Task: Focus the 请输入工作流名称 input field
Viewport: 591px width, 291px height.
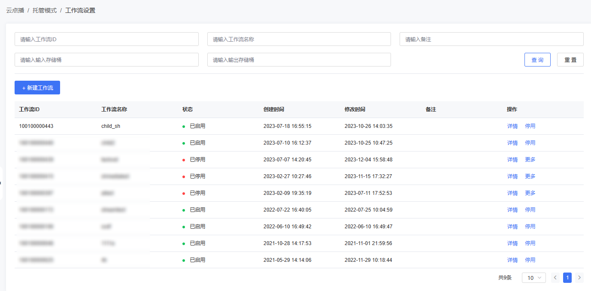Action: coord(299,39)
